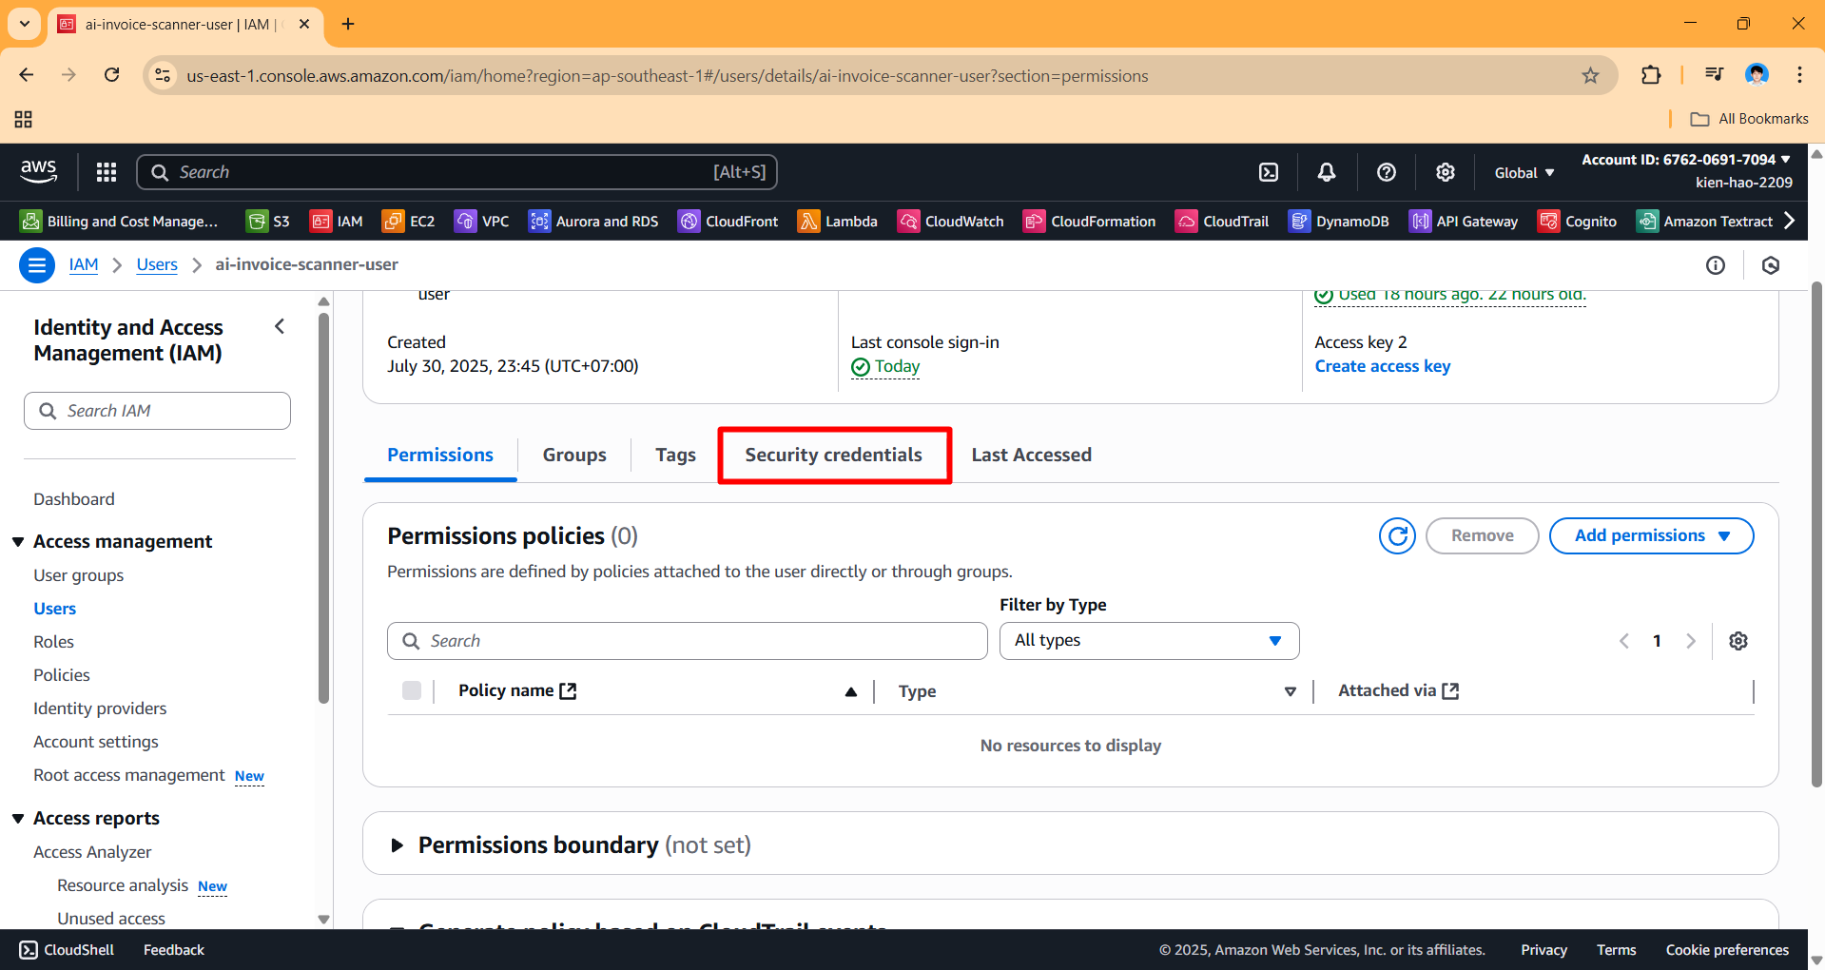Open the AWS services grid menu
The image size is (1825, 970).
(106, 172)
